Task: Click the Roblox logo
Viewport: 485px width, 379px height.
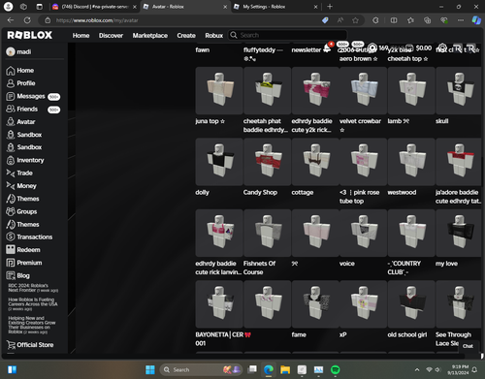Action: click(30, 35)
